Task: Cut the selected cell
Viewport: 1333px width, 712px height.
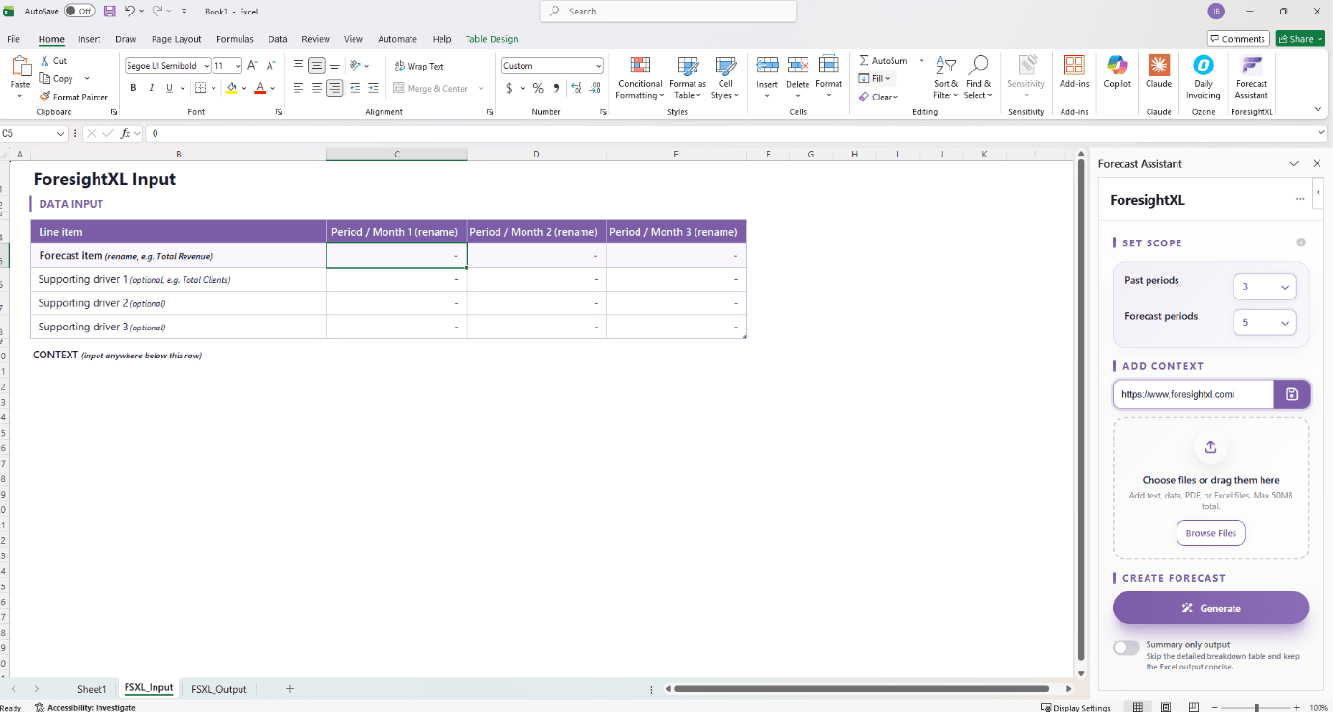Action: point(53,61)
